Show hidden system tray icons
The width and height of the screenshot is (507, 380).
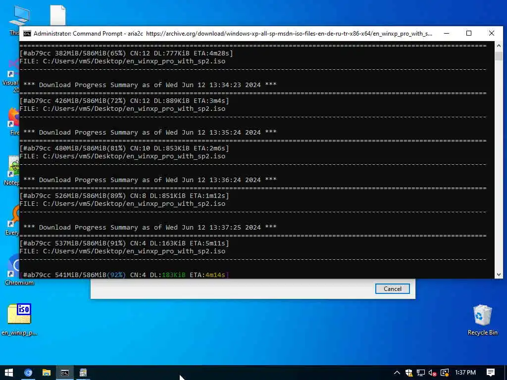click(397, 373)
